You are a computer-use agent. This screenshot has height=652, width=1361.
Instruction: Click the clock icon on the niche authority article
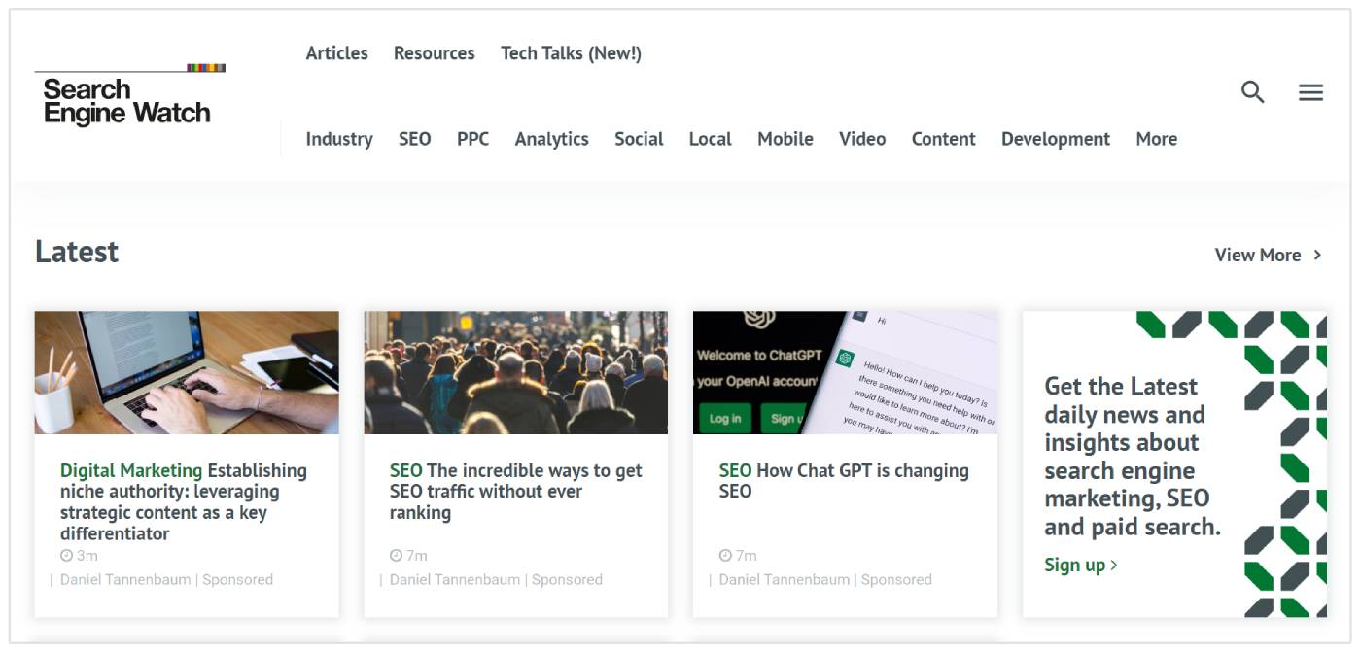click(66, 556)
